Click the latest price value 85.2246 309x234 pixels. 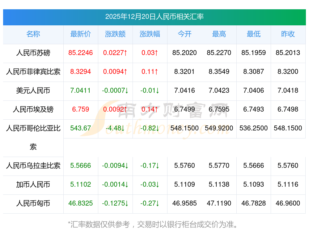click(x=81, y=53)
